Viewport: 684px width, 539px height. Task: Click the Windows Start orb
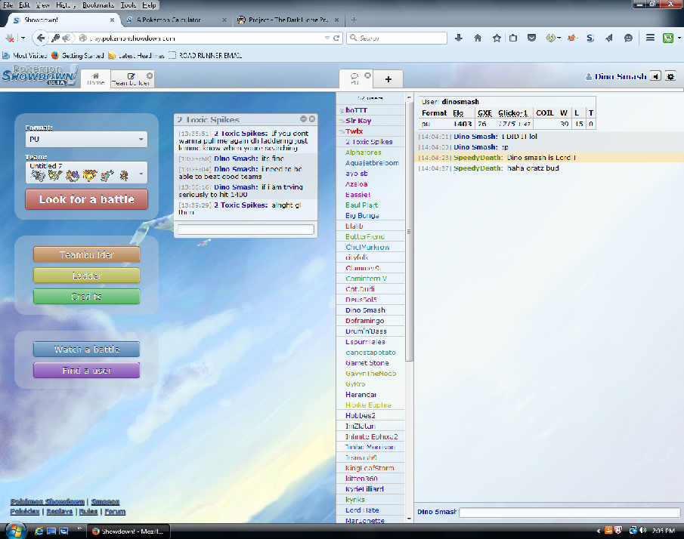click(x=16, y=531)
